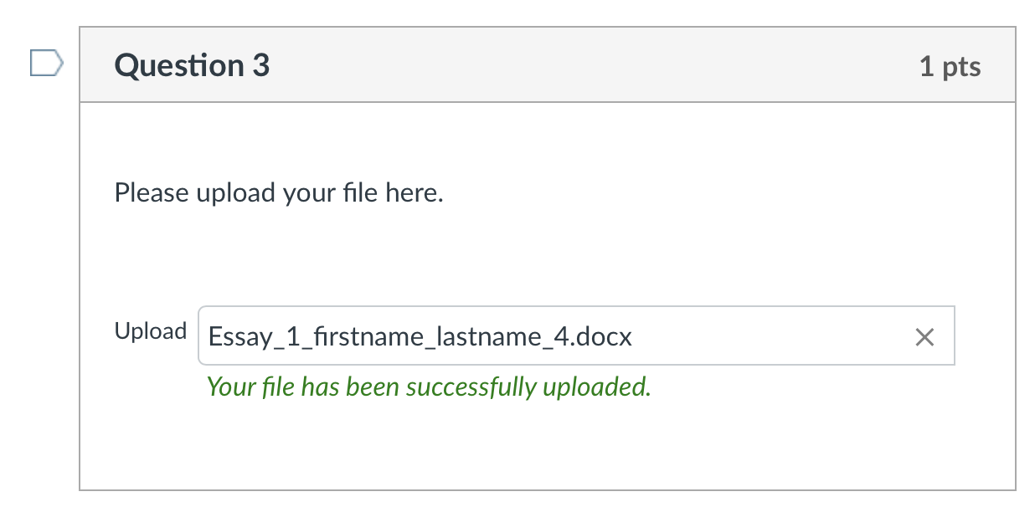Viewport: 1035px width, 507px height.
Task: Remove the uploaded file with the X icon
Action: pyautogui.click(x=924, y=337)
